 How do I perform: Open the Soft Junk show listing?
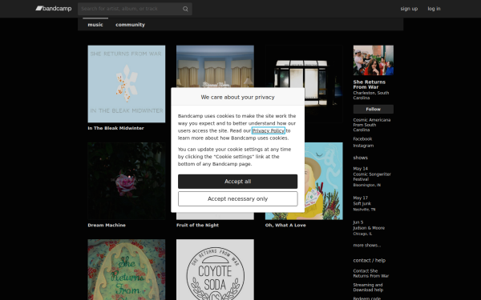click(x=362, y=203)
